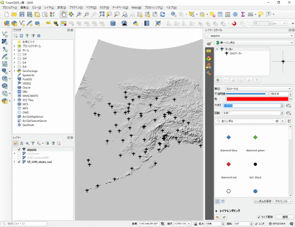Click the text annotation T icon

coord(268,14)
